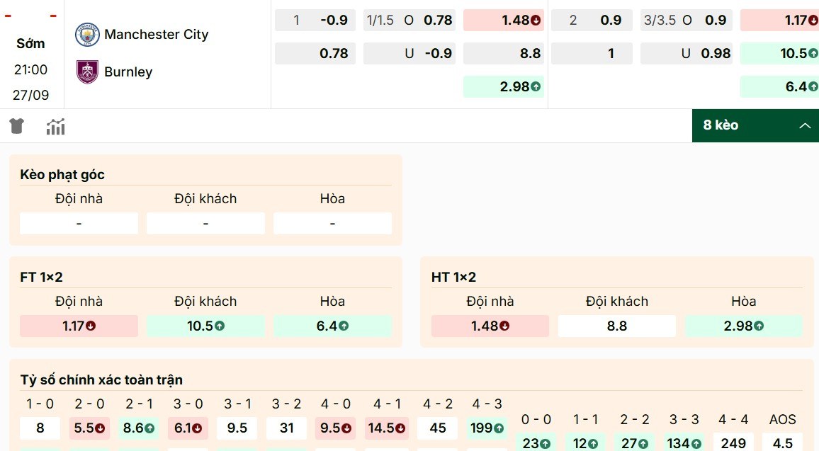Click the U -0.9 under odds cell
The image size is (819, 451).
pyautogui.click(x=409, y=52)
